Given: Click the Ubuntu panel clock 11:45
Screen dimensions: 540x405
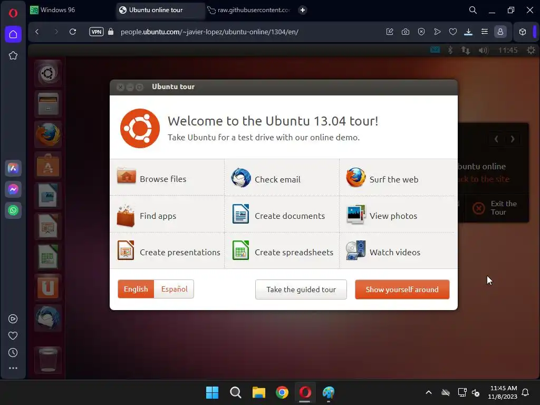Looking at the screenshot, I should coord(508,50).
